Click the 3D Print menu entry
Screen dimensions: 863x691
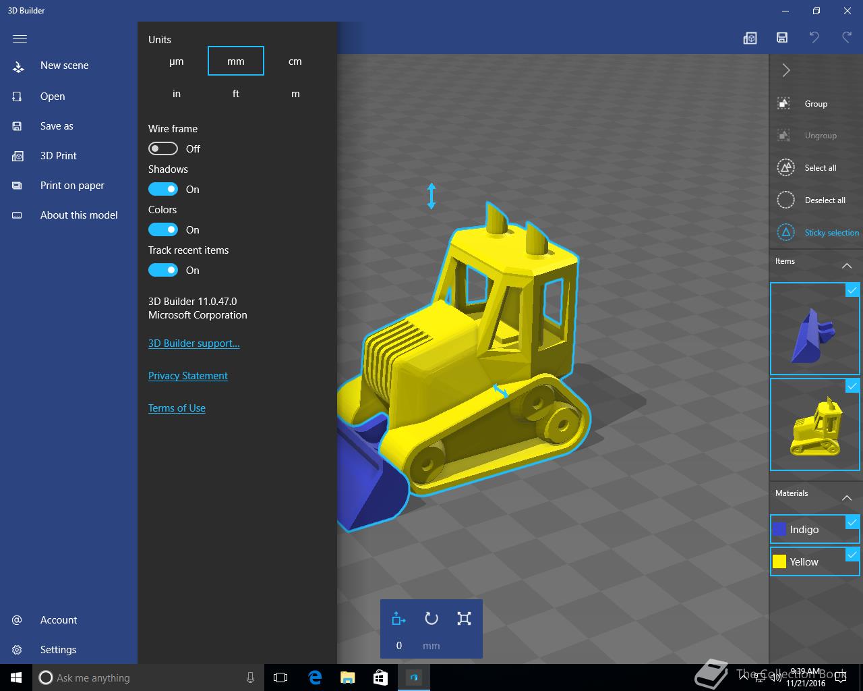[69, 156]
